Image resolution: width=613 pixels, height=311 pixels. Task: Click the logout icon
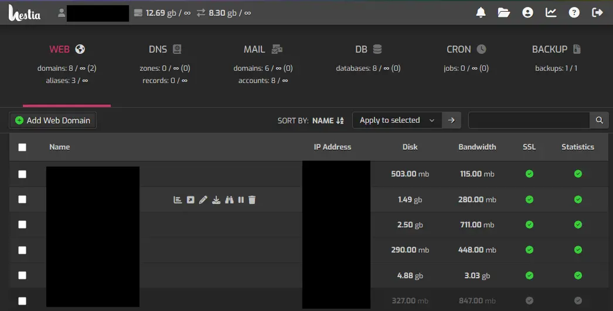[598, 12]
